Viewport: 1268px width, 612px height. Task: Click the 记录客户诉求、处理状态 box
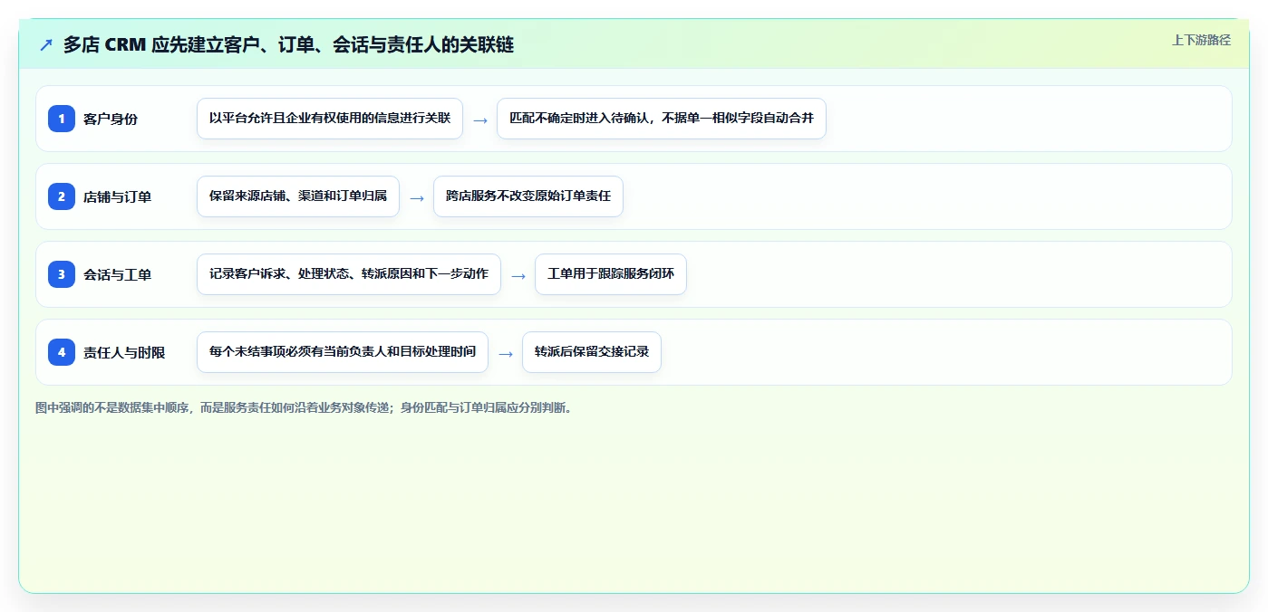click(x=349, y=274)
